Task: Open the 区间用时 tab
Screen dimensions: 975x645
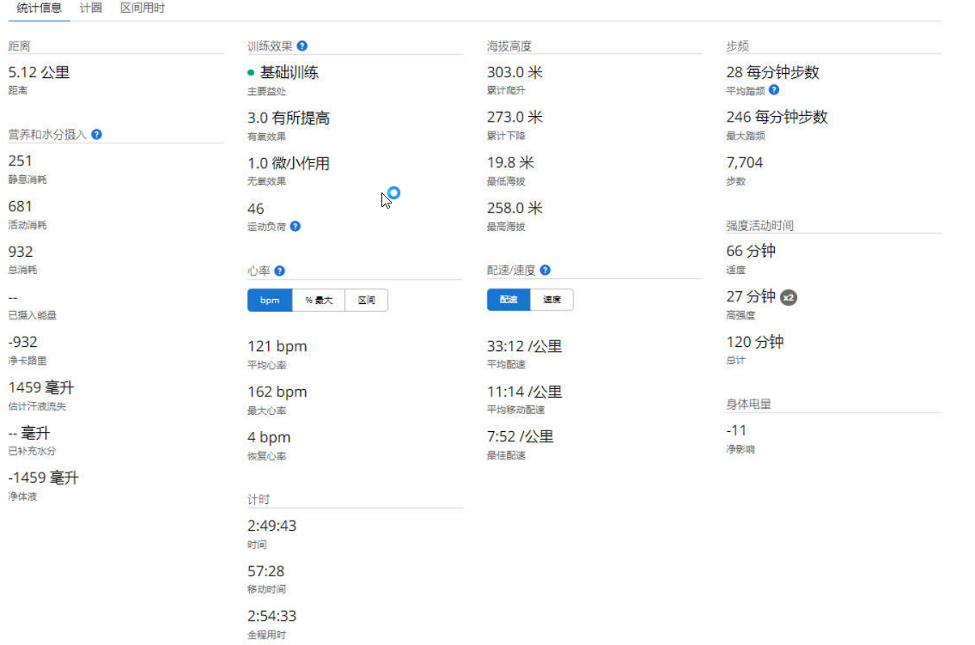Action: (x=143, y=9)
